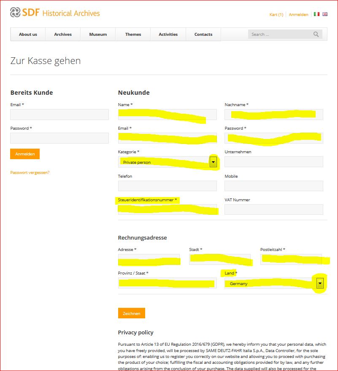The image size is (338, 371).
Task: Open the Contacts menu item
Action: 203,35
